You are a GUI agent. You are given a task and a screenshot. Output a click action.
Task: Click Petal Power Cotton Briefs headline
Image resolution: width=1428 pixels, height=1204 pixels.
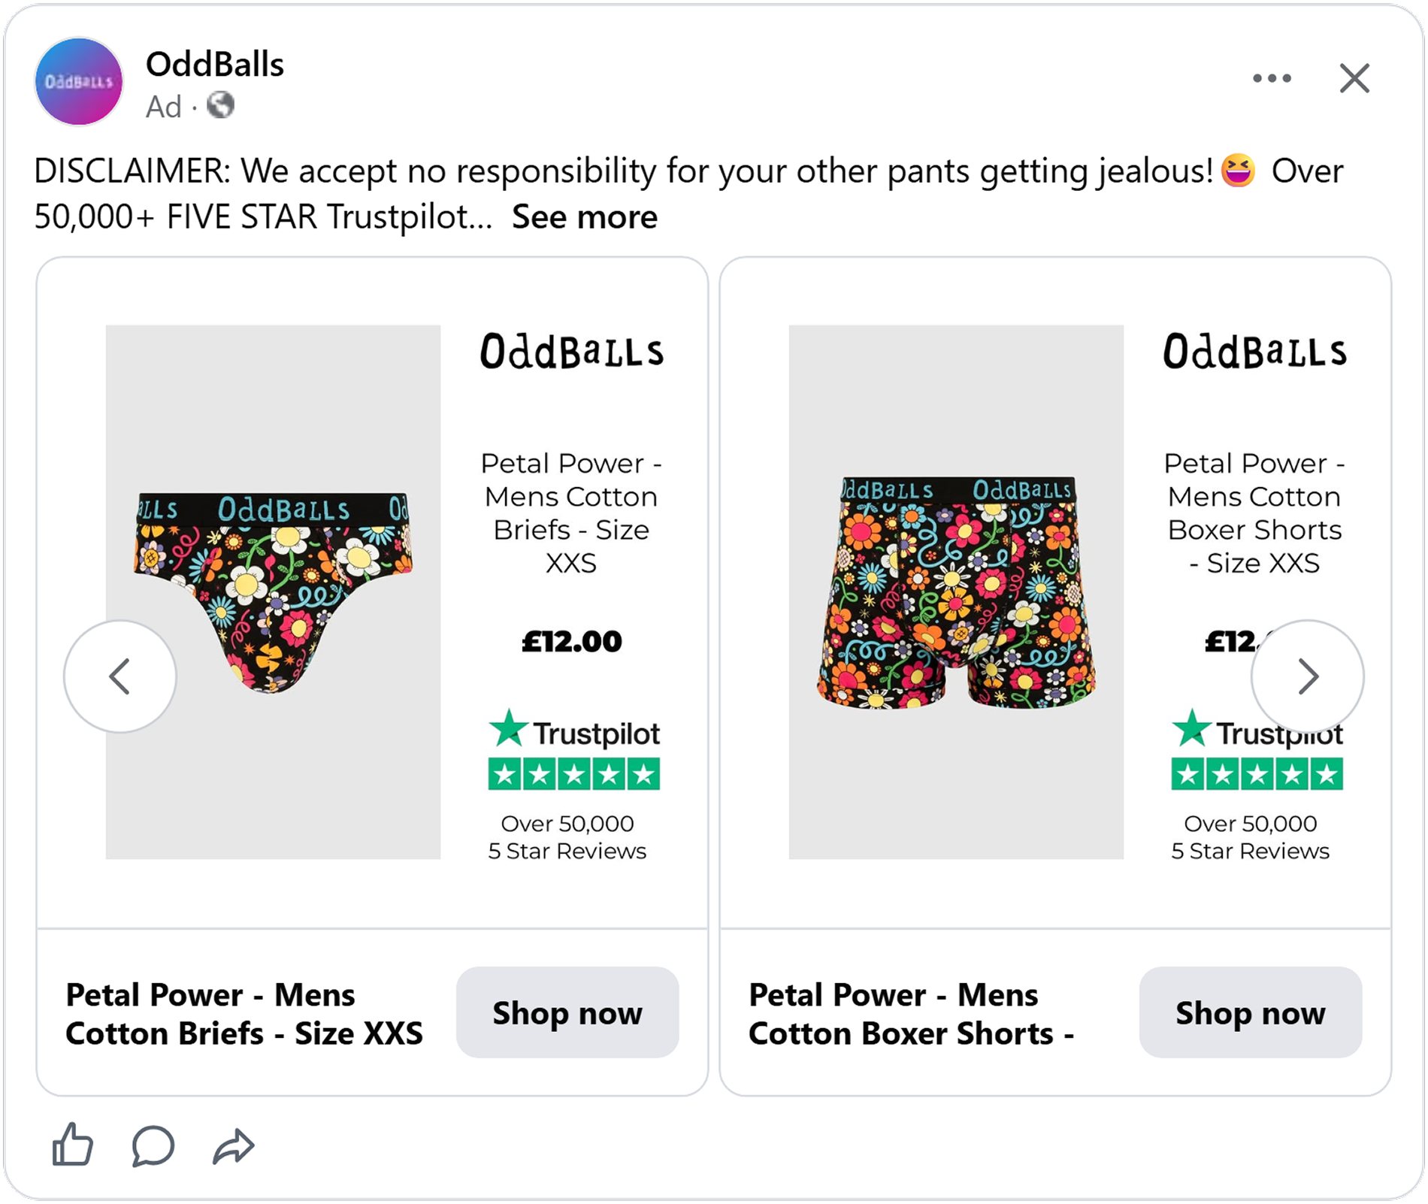coord(244,1014)
